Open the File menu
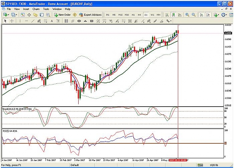The width and height of the screenshot is (234, 168). 9,9
